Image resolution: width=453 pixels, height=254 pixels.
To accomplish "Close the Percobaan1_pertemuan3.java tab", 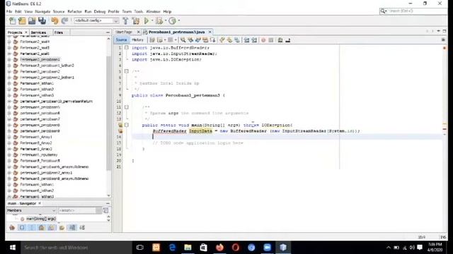I will pos(210,32).
